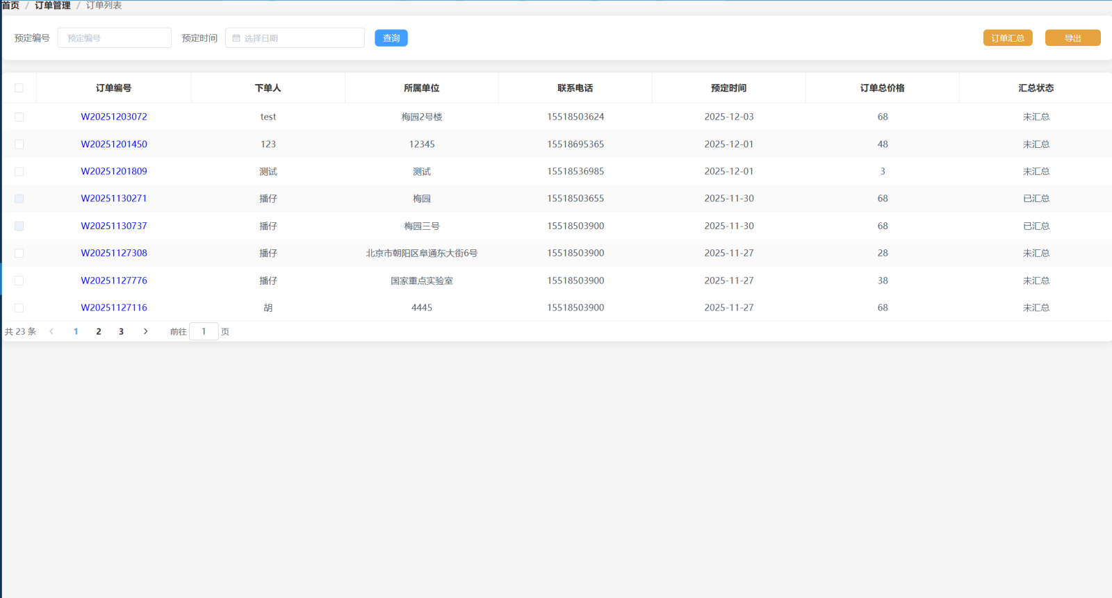Image resolution: width=1112 pixels, height=598 pixels.
Task: Check the box for order W20251203072
Action: 19,117
